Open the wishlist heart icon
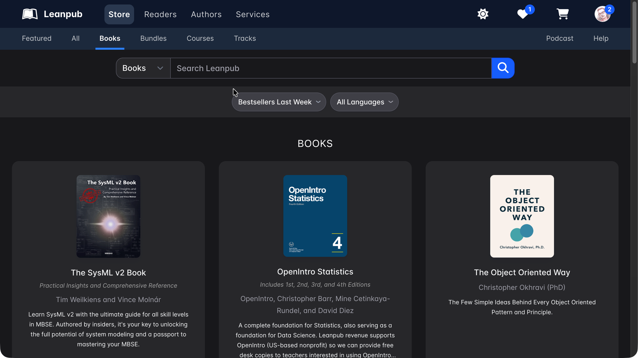This screenshot has height=358, width=638. [x=523, y=14]
